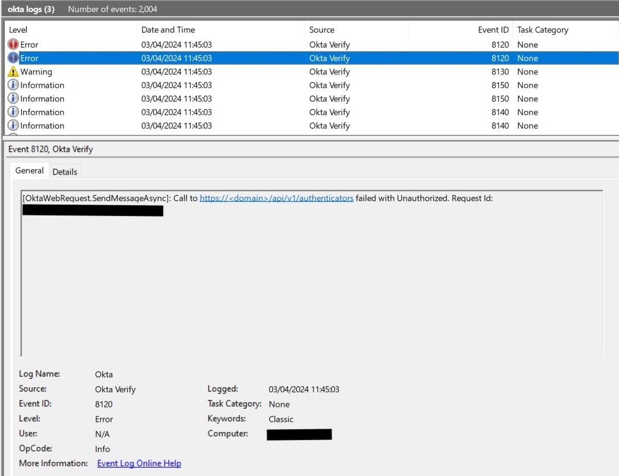The width and height of the screenshot is (619, 476).
Task: Click the yellow Warning icon for event 8130
Action: click(x=13, y=72)
